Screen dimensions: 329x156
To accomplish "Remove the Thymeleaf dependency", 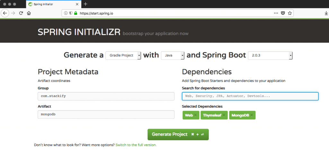I will tap(224, 115).
